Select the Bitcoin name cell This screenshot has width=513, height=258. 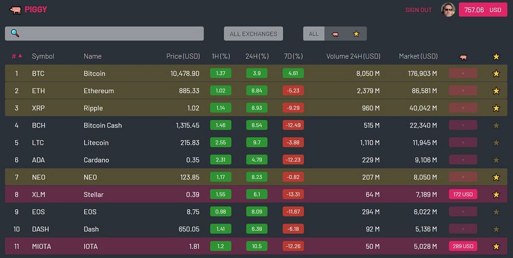tap(94, 74)
